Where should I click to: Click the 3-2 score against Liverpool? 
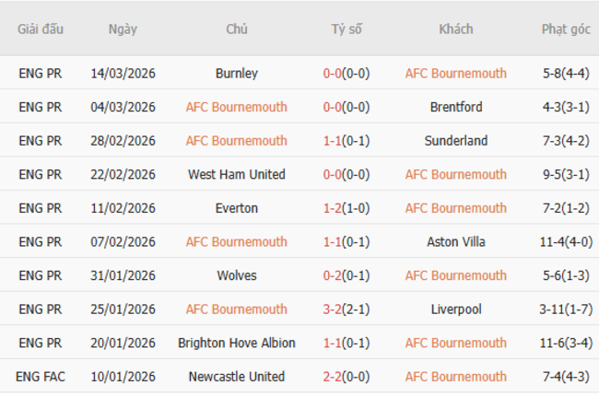point(333,309)
